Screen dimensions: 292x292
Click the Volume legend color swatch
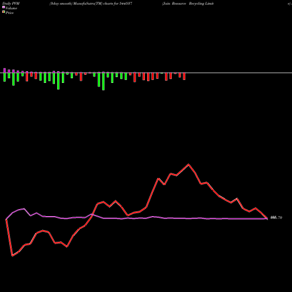point(4,7)
